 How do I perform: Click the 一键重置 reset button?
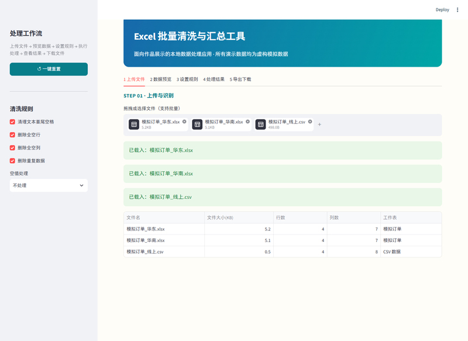pos(49,69)
